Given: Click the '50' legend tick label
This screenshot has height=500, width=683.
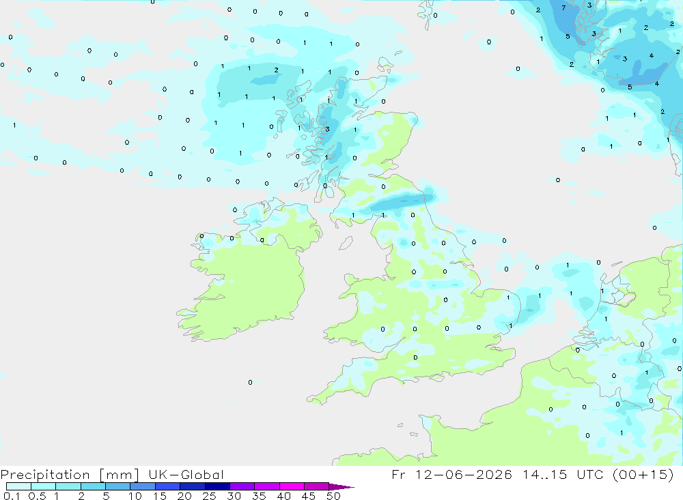Looking at the screenshot, I should 333,496.
